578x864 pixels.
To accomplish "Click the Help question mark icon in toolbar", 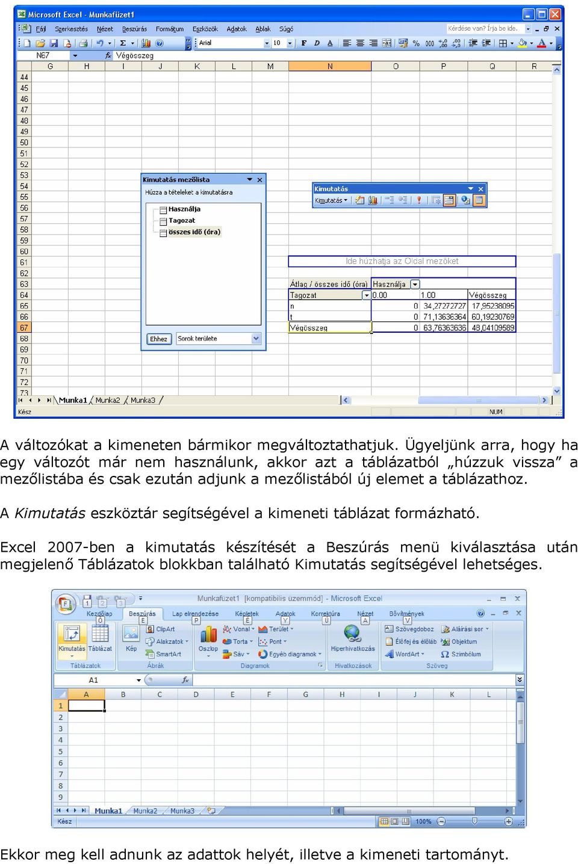I will [x=160, y=43].
